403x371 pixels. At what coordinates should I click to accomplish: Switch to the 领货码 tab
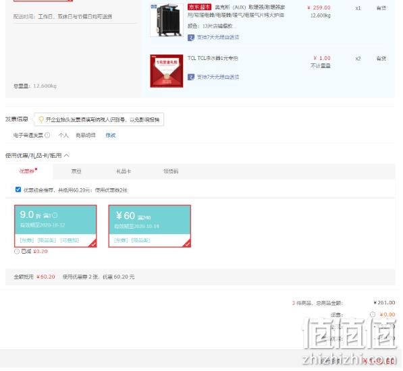171,171
